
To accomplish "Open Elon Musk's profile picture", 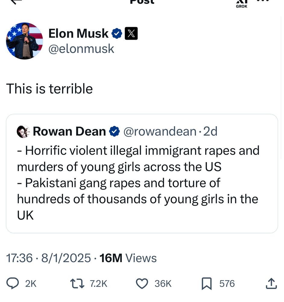I will click(x=24, y=41).
